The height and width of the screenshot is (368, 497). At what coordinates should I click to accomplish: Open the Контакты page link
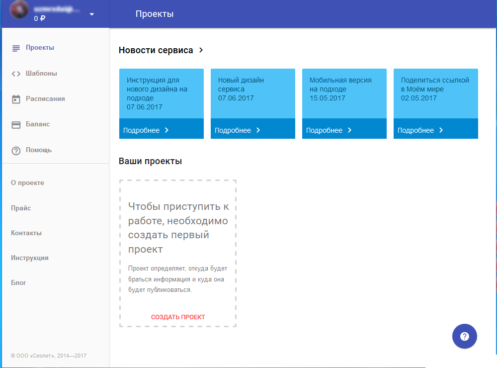tap(26, 233)
